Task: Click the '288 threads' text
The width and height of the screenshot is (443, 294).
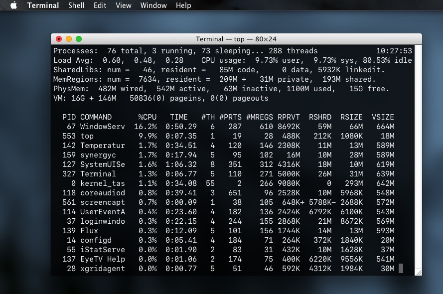Action: 293,51
